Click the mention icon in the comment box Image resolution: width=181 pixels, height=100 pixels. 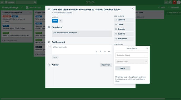tap(100, 51)
